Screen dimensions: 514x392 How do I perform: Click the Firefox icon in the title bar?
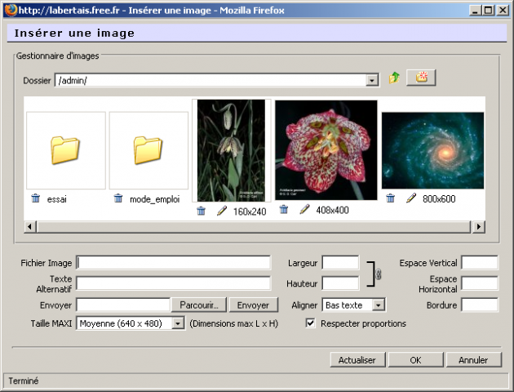tap(11, 10)
